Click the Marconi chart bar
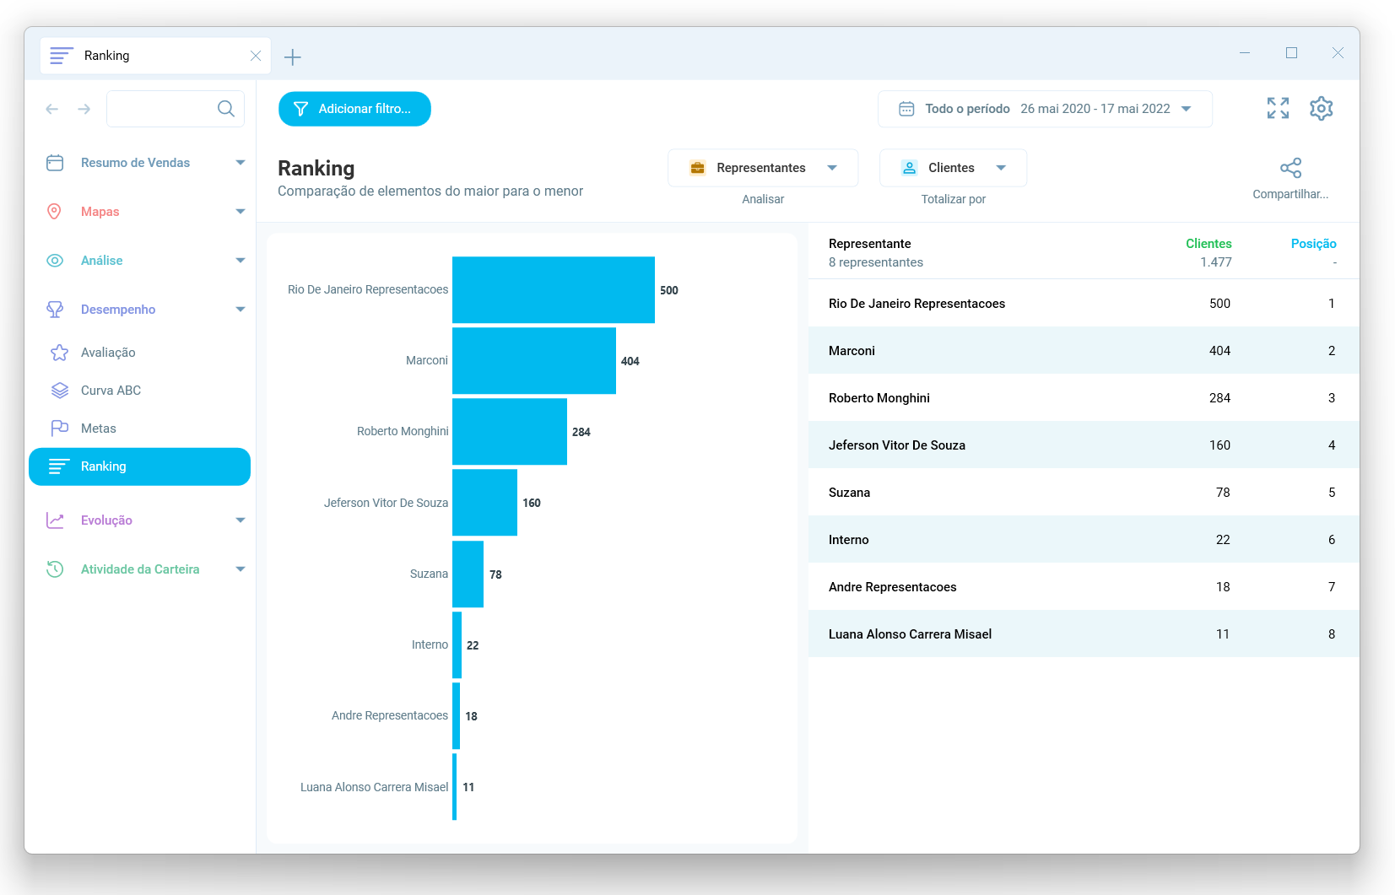 click(x=534, y=361)
